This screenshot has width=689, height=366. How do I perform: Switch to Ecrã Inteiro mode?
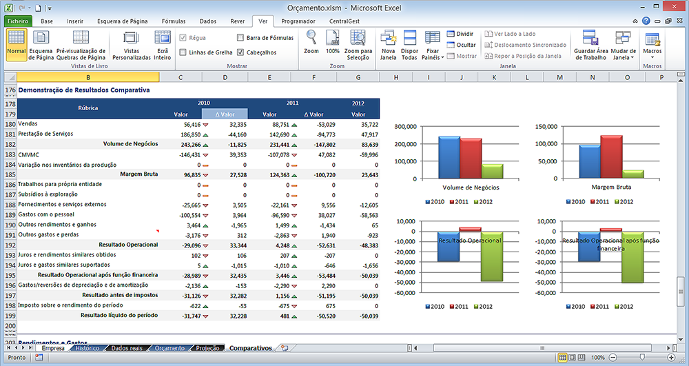[163, 45]
